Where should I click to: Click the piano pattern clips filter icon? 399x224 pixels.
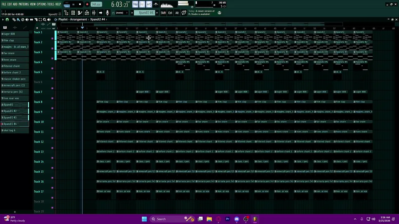(5, 27)
